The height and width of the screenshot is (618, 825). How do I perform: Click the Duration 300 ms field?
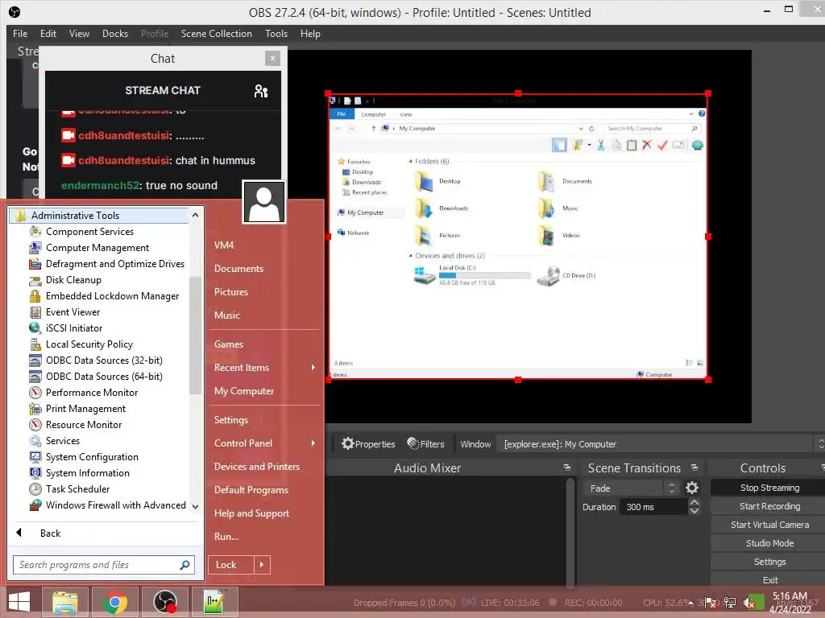click(654, 507)
